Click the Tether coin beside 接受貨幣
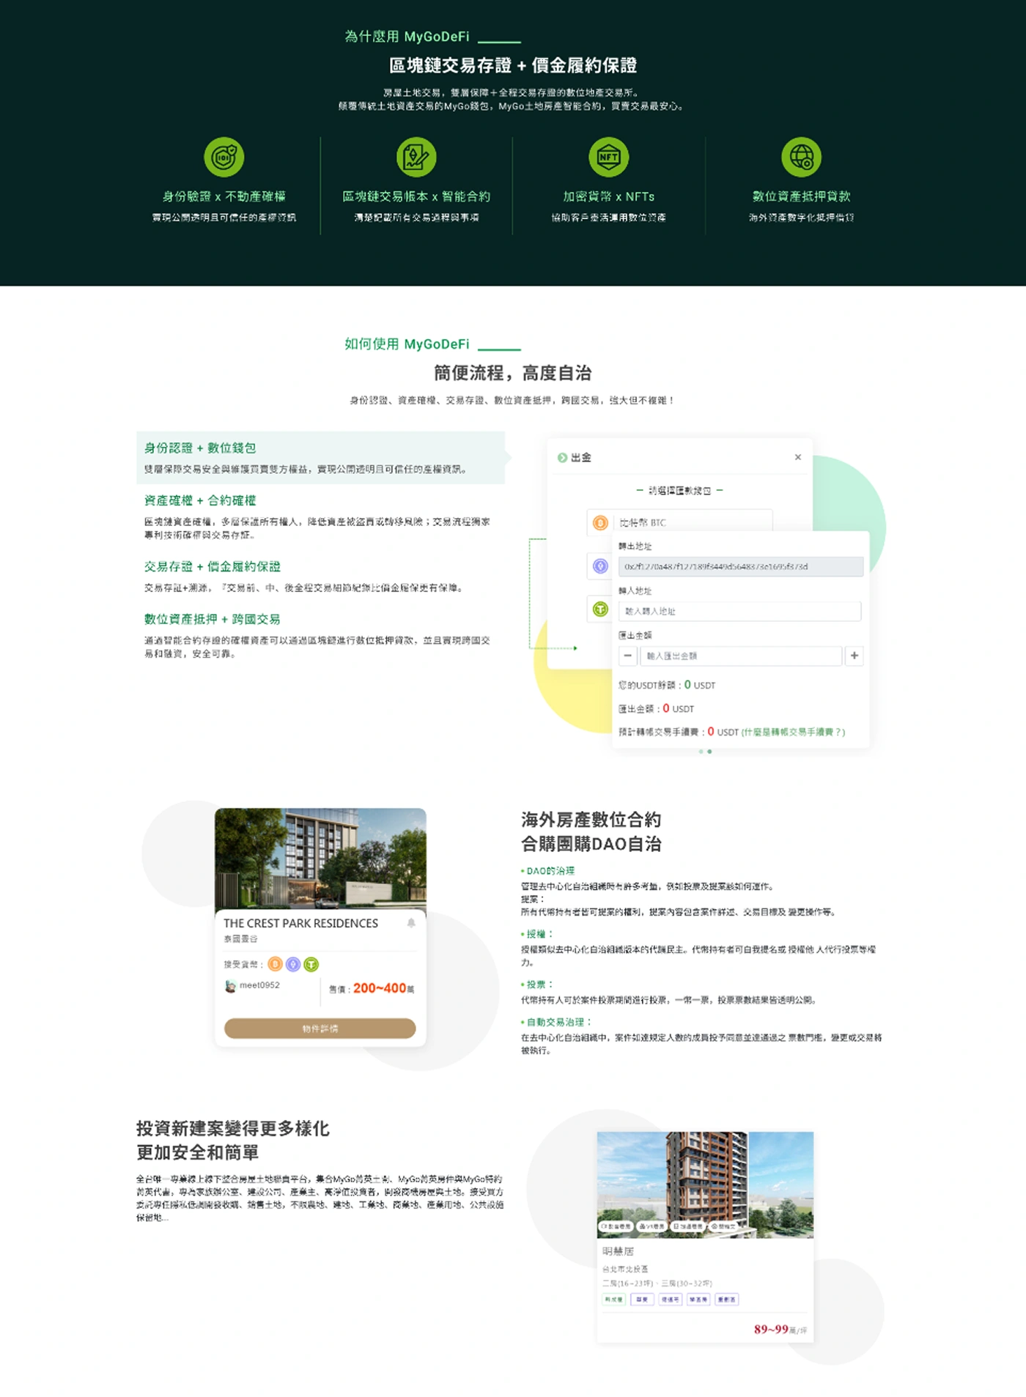Viewport: 1026px width, 1397px height. [x=311, y=964]
